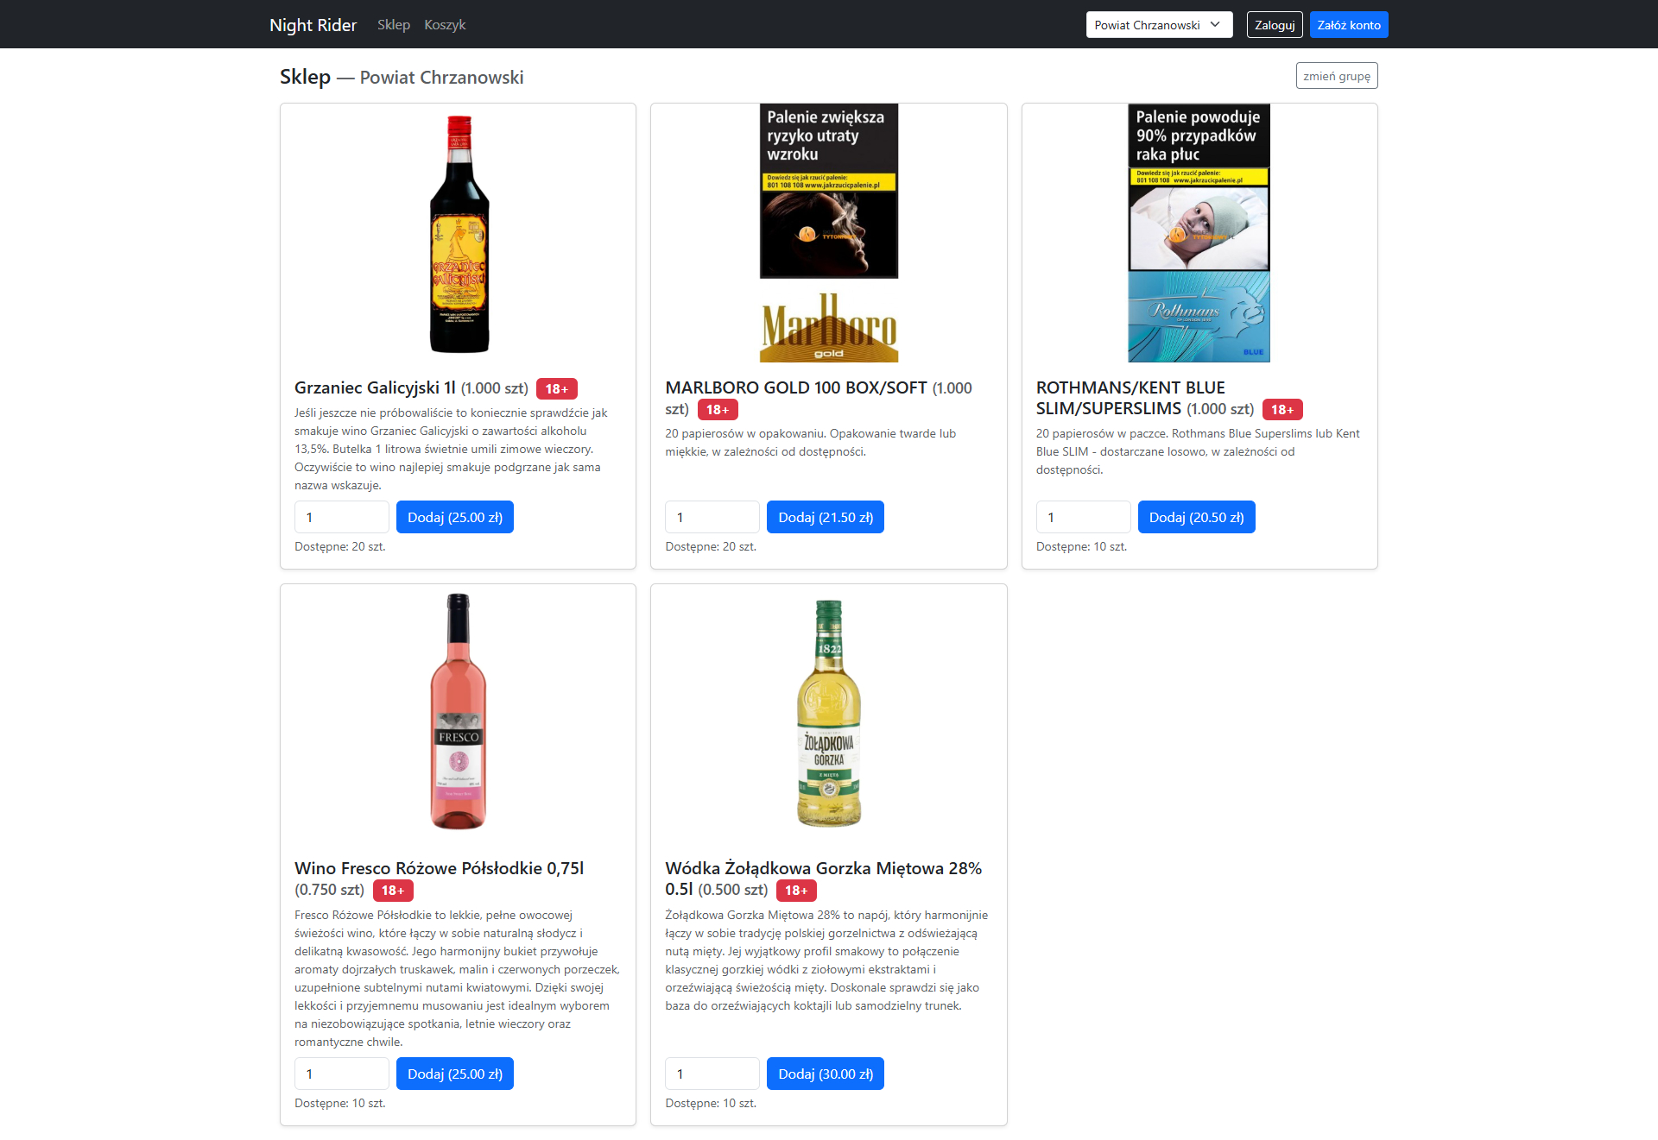Click the zmień grupę button
The image size is (1658, 1140).
[x=1336, y=76]
